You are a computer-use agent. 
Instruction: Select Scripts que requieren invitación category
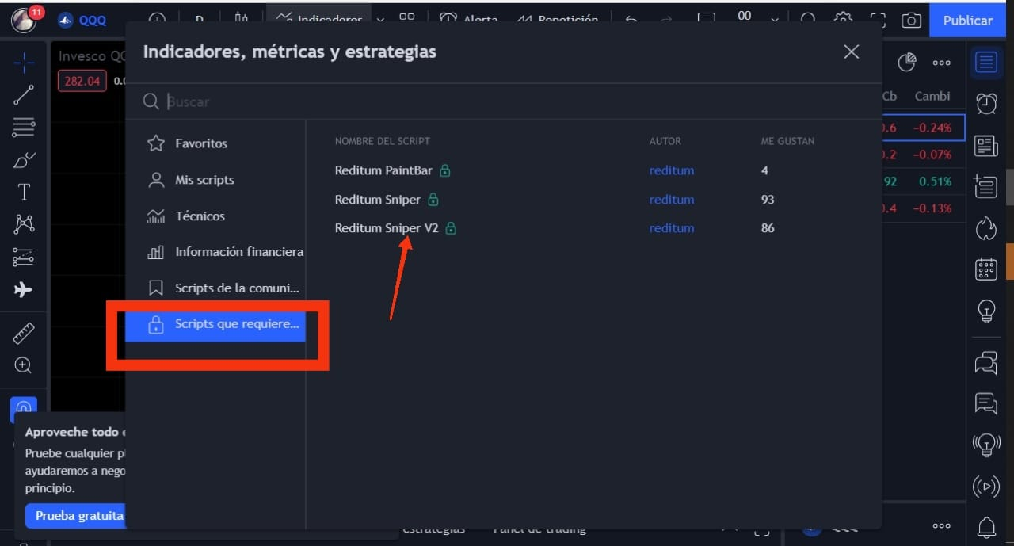pyautogui.click(x=215, y=324)
